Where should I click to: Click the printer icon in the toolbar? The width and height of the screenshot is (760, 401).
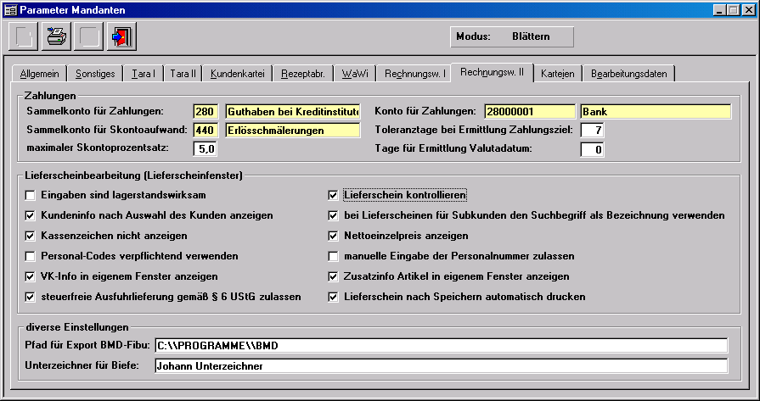pyautogui.click(x=56, y=37)
